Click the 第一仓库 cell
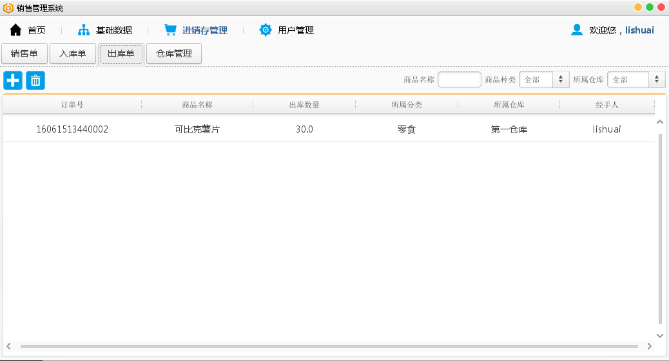 [509, 129]
